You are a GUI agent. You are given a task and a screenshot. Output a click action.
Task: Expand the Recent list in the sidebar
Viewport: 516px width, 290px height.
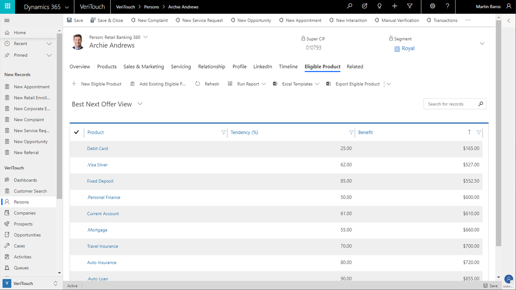(49, 43)
